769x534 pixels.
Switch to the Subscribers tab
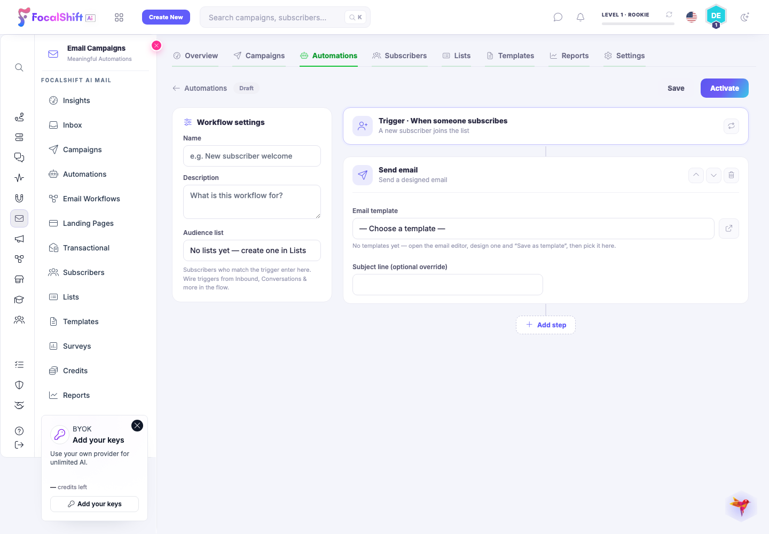click(x=399, y=56)
